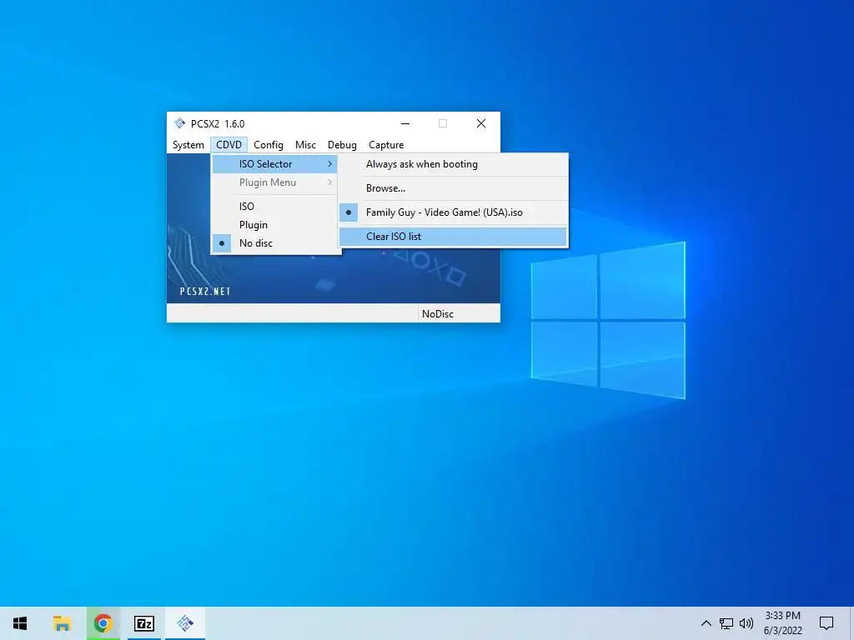Expand the ISO Selector submenu arrow
The image size is (854, 640).
pos(329,164)
